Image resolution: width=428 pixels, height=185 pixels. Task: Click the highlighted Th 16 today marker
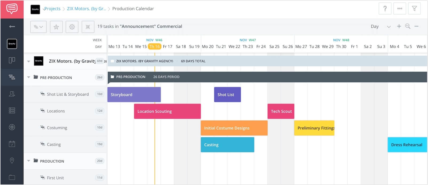point(154,47)
